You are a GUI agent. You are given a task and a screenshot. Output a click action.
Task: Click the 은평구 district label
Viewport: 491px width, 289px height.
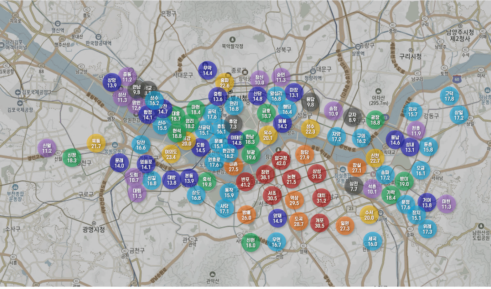[x=168, y=14]
